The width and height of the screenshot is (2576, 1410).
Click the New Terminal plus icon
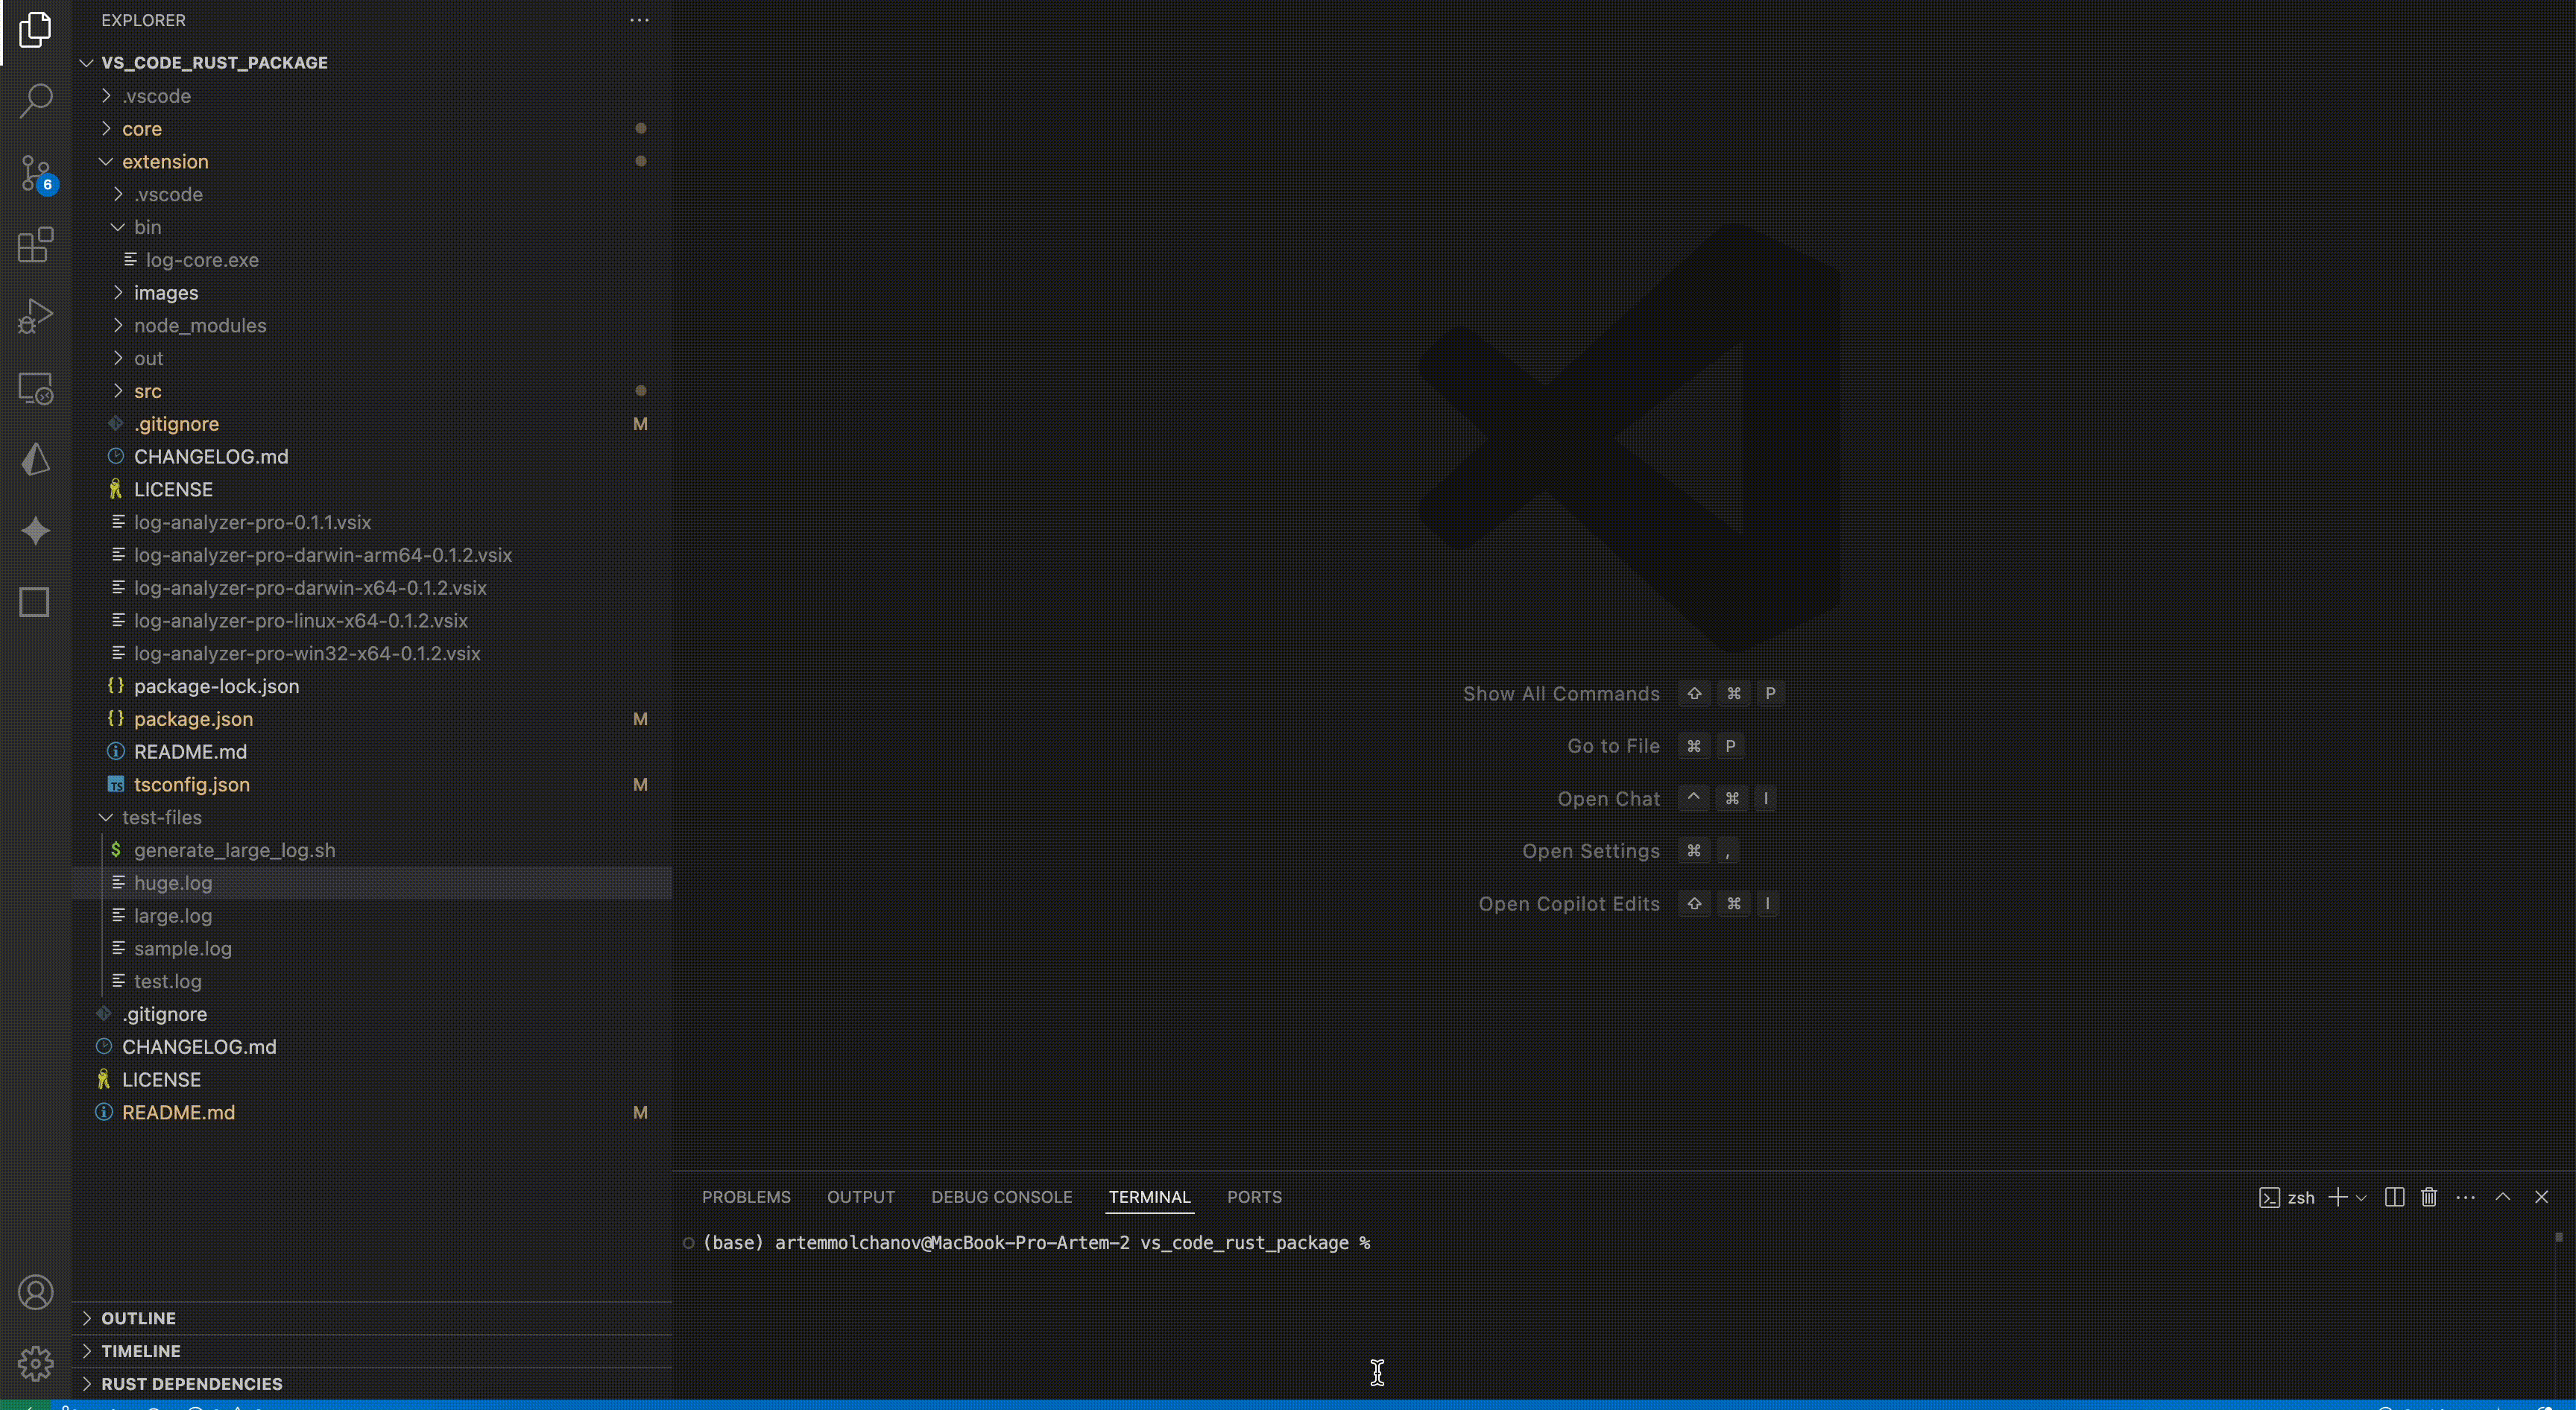click(x=2339, y=1197)
